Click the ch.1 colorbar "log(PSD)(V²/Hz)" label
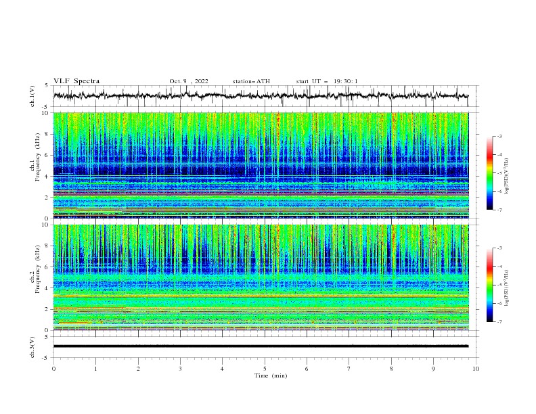Viewport: 536px width, 414px height. 507,177
